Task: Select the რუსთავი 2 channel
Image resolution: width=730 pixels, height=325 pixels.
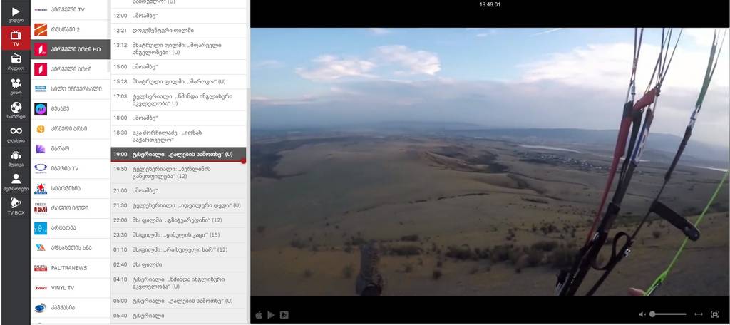Action: click(71, 29)
